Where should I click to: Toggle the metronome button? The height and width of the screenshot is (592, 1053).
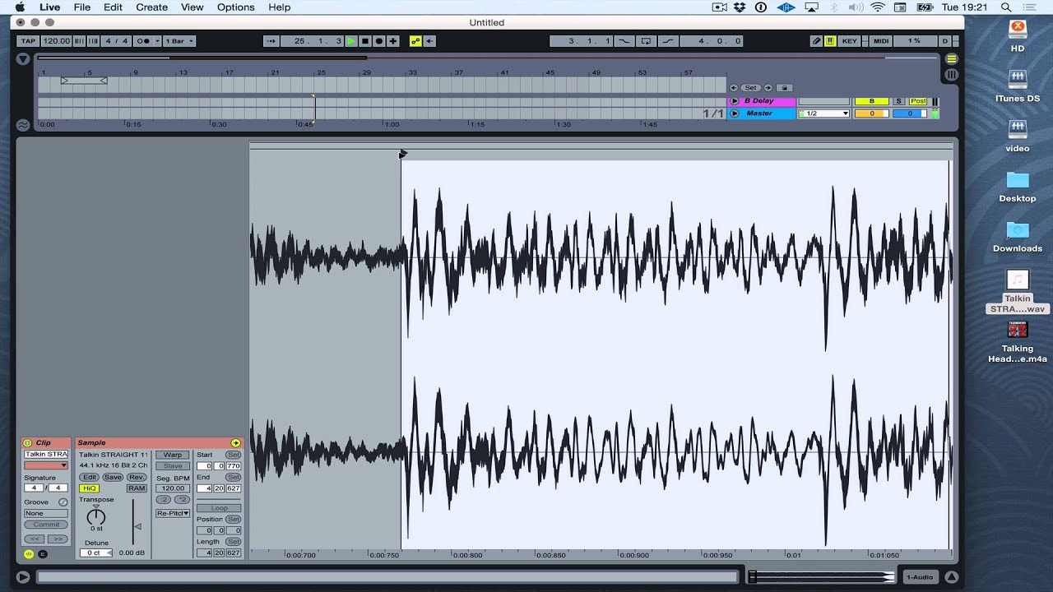[143, 41]
